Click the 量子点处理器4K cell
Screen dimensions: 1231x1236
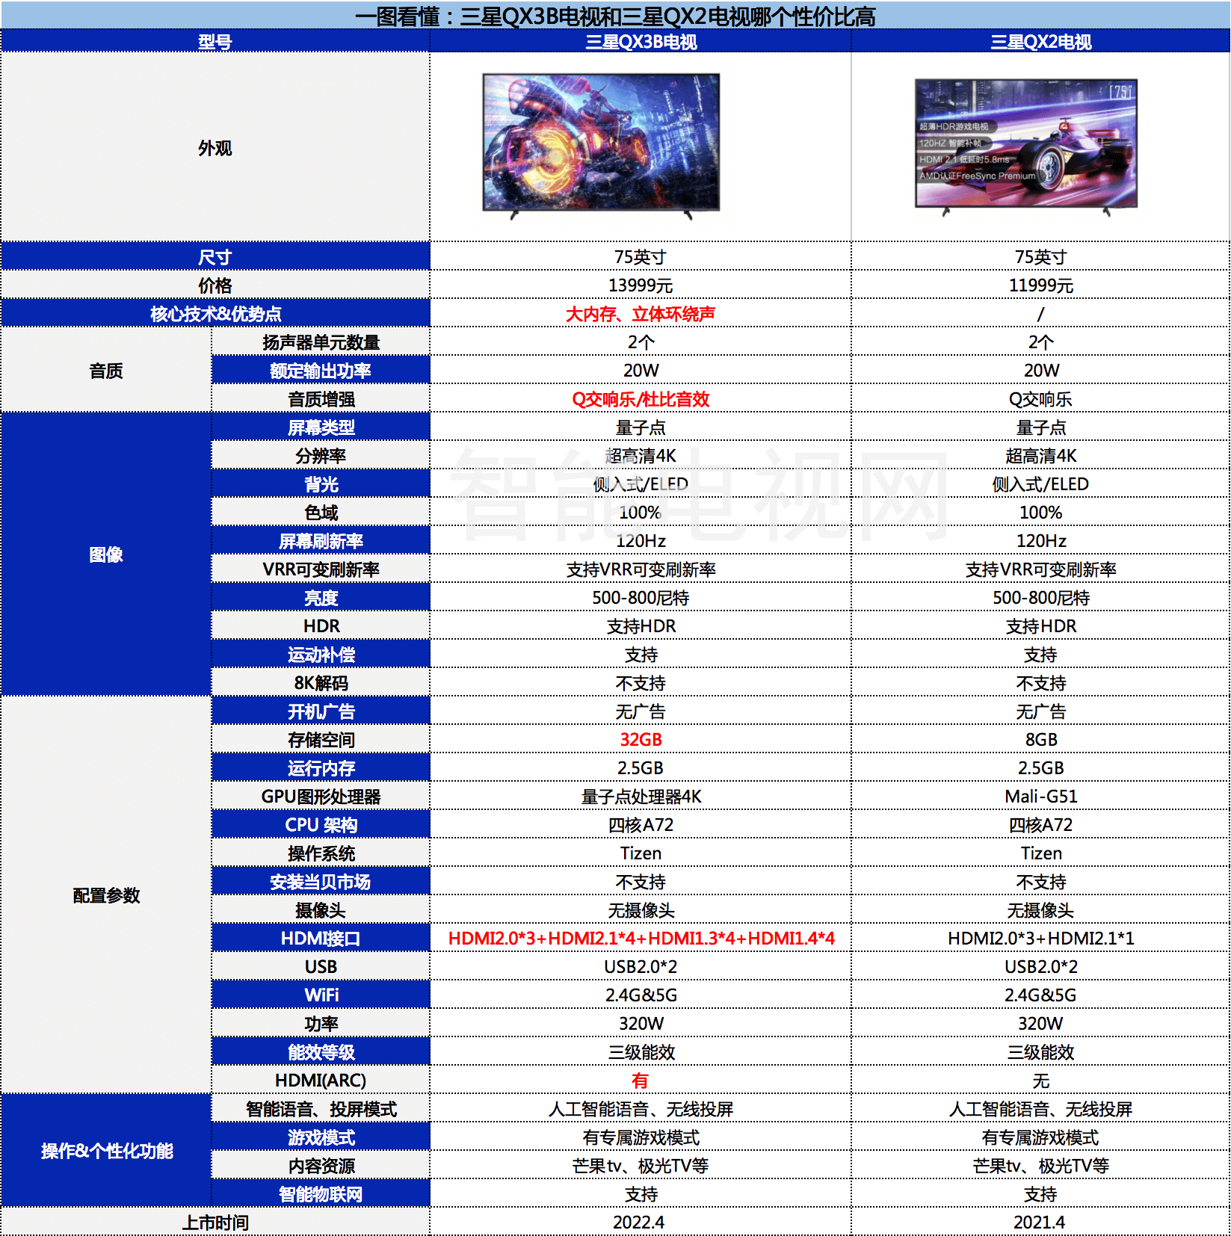(641, 797)
